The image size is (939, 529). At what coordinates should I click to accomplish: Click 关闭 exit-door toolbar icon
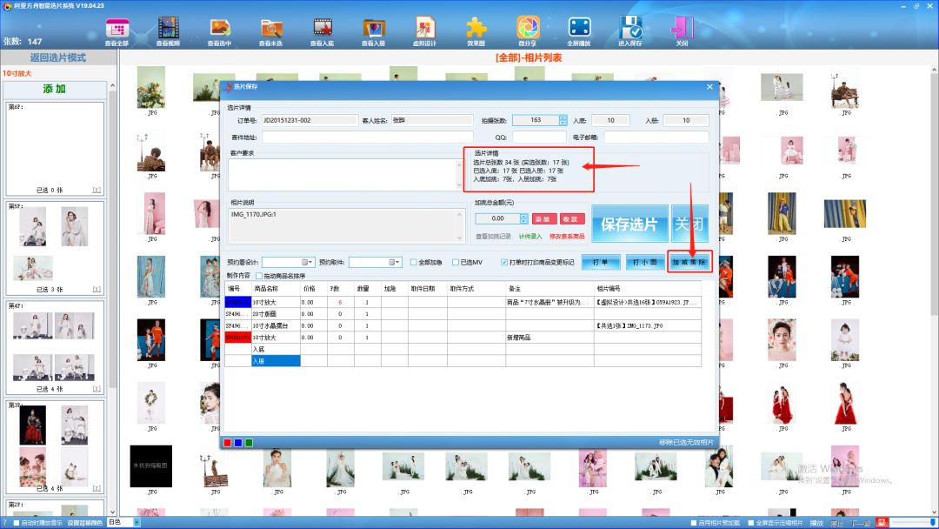(x=682, y=31)
